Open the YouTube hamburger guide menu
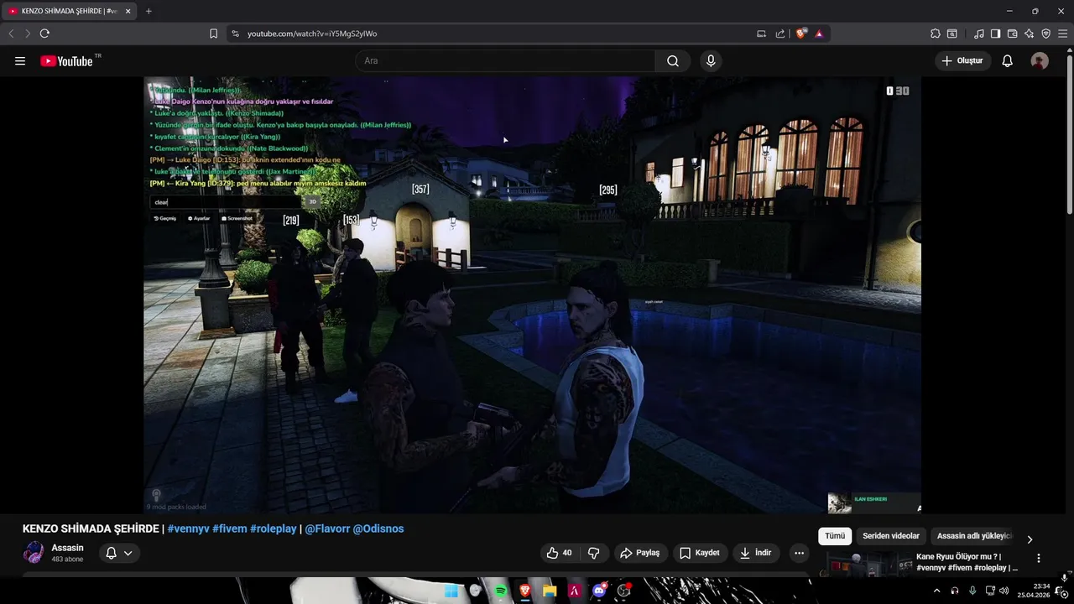The width and height of the screenshot is (1074, 604). [20, 61]
